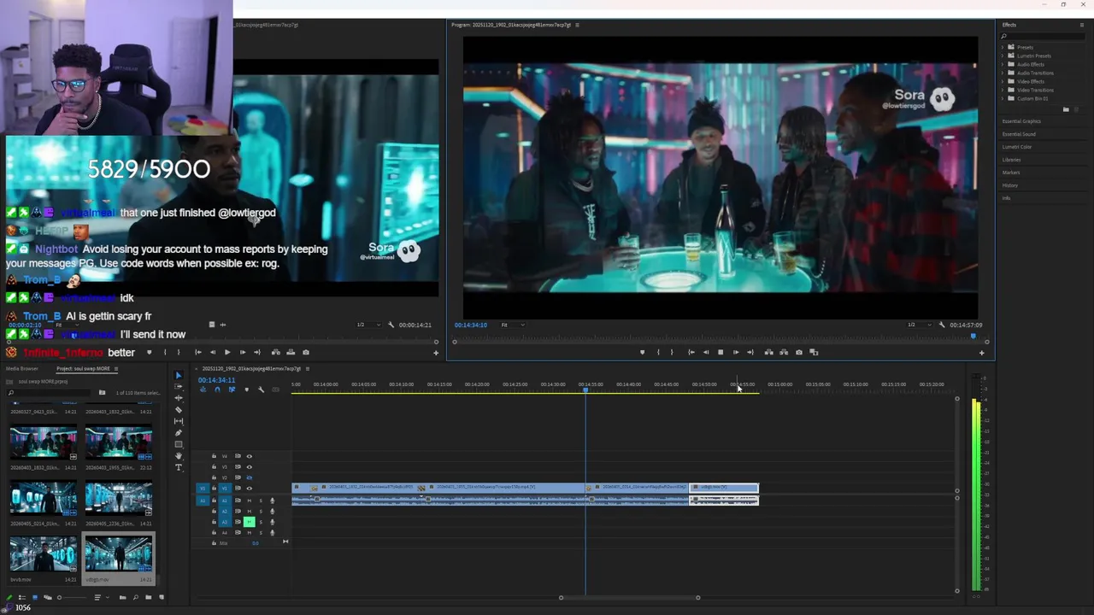Select the Selection tool in timeline toolbar
The width and height of the screenshot is (1094, 615).
179,375
